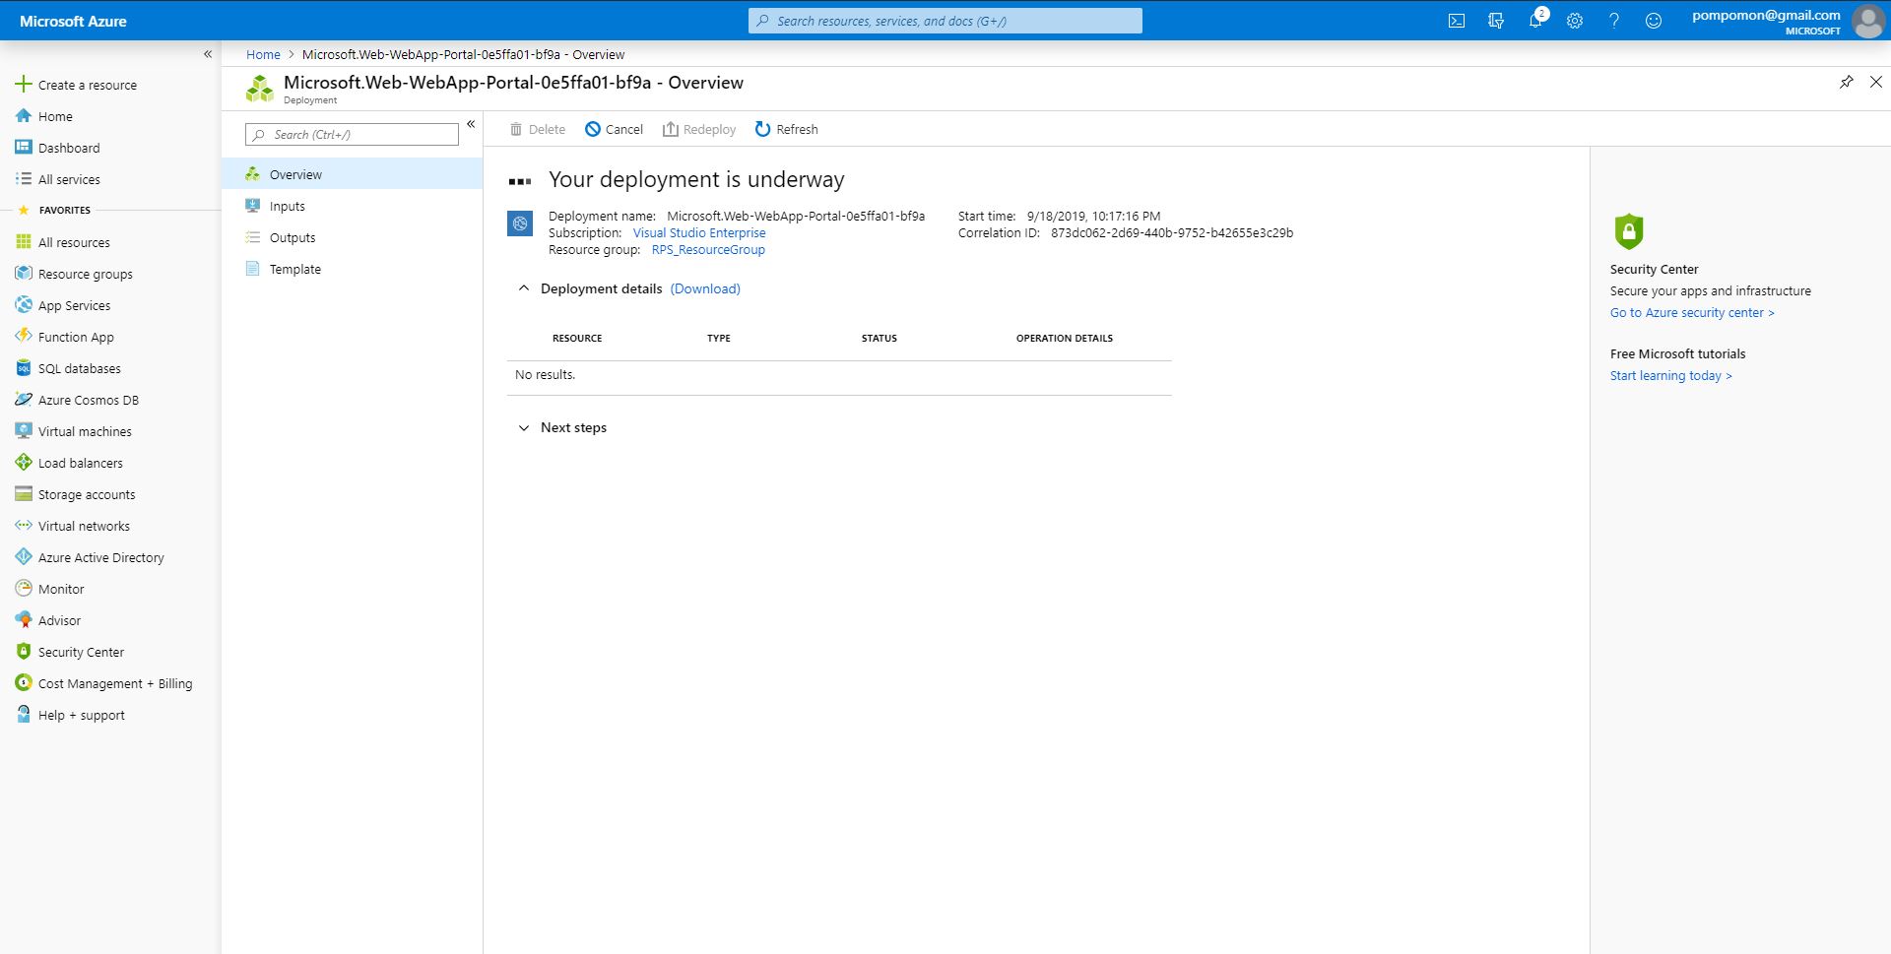Collapse the Deployment details section
This screenshot has height=954, width=1891.
[x=523, y=288]
